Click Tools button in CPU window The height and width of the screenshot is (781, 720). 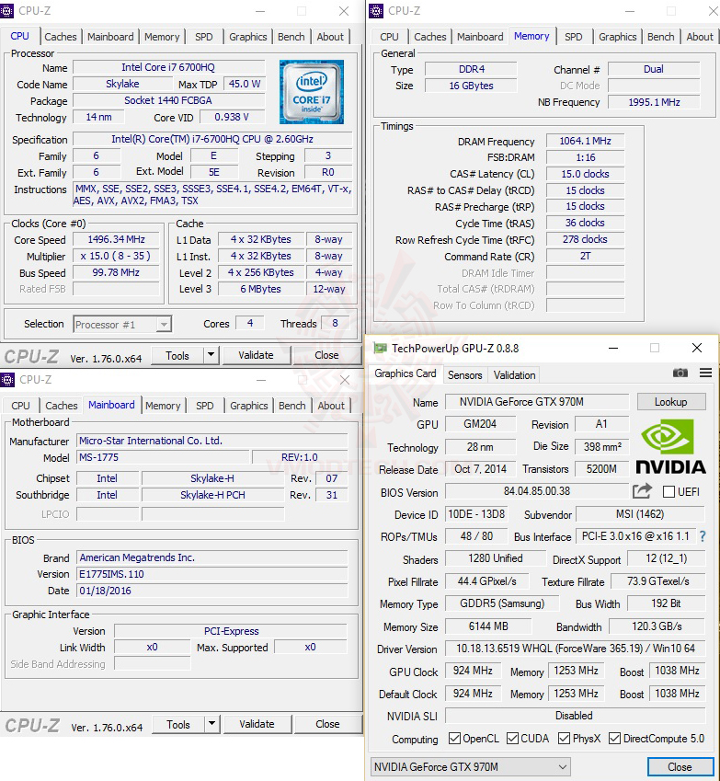[x=177, y=355]
